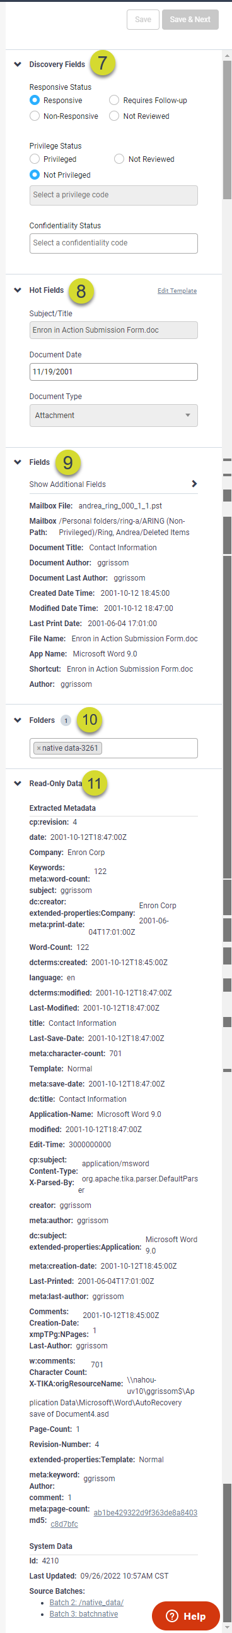Image resolution: width=232 pixels, height=1633 pixels.
Task: Open the Batch 2 native_data link
Action: [x=86, y=1602]
